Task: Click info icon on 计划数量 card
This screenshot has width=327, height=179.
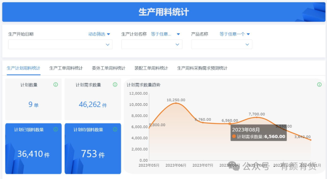Action: coord(55,85)
